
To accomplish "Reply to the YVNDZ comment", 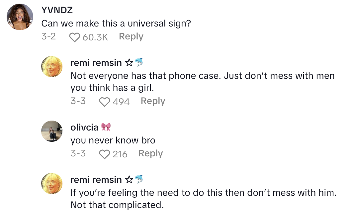I will point(131,36).
